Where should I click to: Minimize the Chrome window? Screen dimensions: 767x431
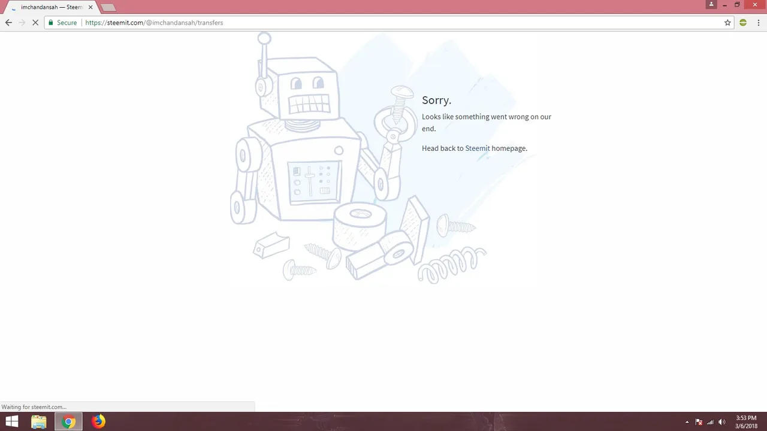pyautogui.click(x=724, y=5)
